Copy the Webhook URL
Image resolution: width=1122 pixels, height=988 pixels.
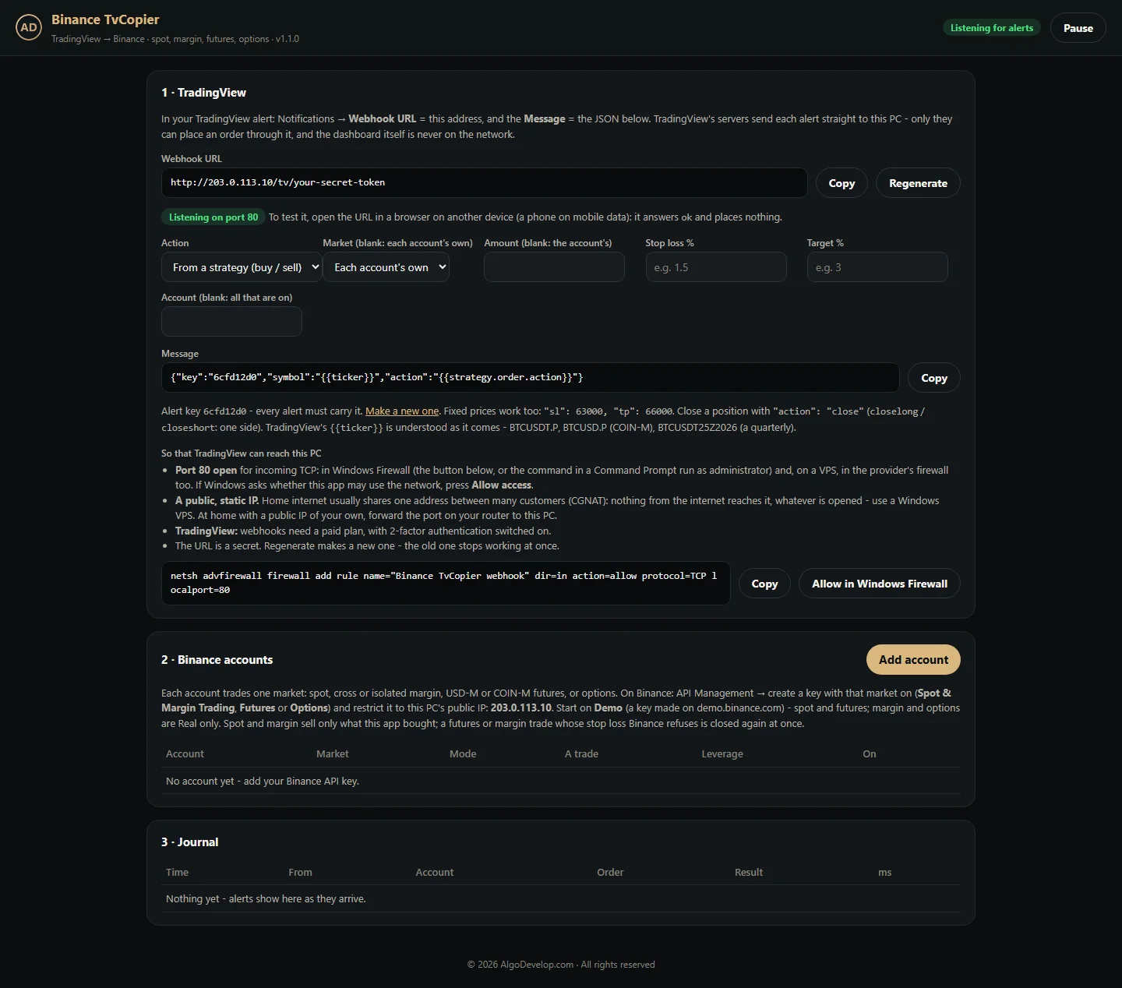click(841, 183)
